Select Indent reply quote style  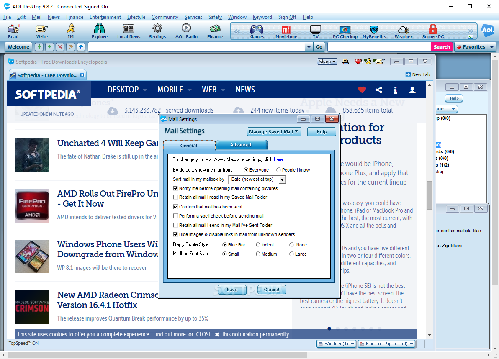pos(258,244)
